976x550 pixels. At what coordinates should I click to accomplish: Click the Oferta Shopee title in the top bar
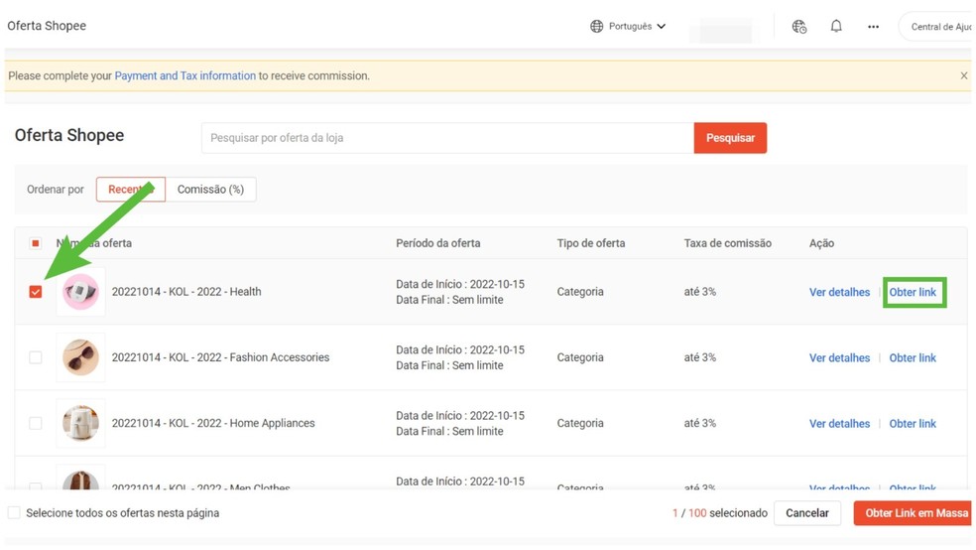47,26
